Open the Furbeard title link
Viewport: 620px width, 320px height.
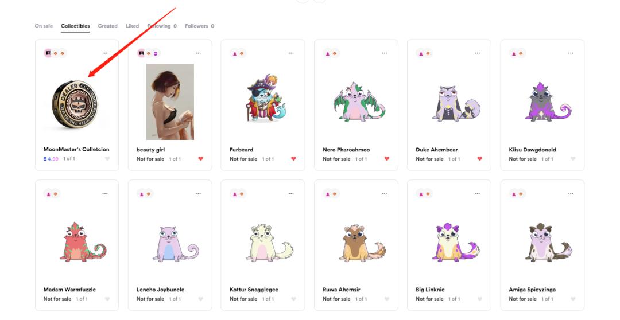pos(241,150)
